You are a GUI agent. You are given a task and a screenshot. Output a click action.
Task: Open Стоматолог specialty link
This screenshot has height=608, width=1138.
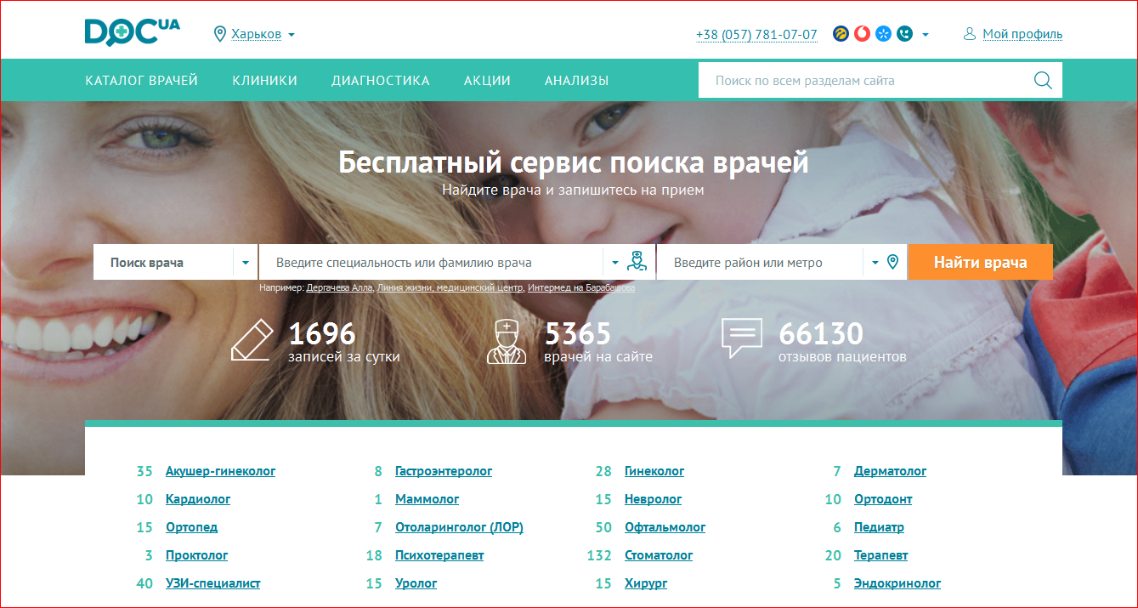pos(659,555)
